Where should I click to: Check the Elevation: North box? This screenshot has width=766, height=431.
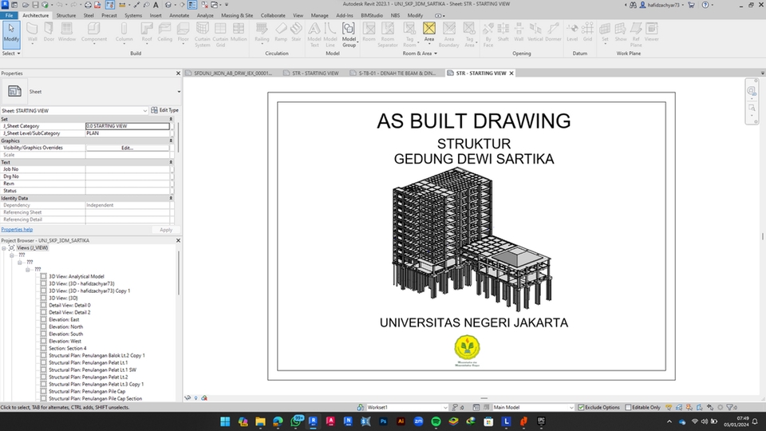[x=43, y=327]
